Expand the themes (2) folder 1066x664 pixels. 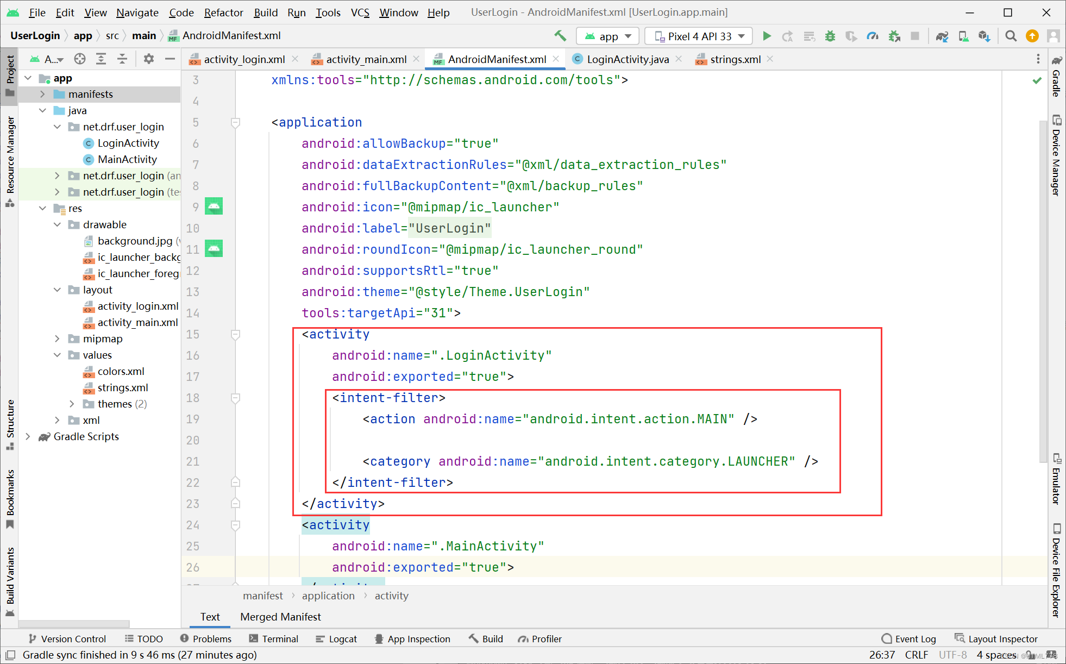(72, 404)
